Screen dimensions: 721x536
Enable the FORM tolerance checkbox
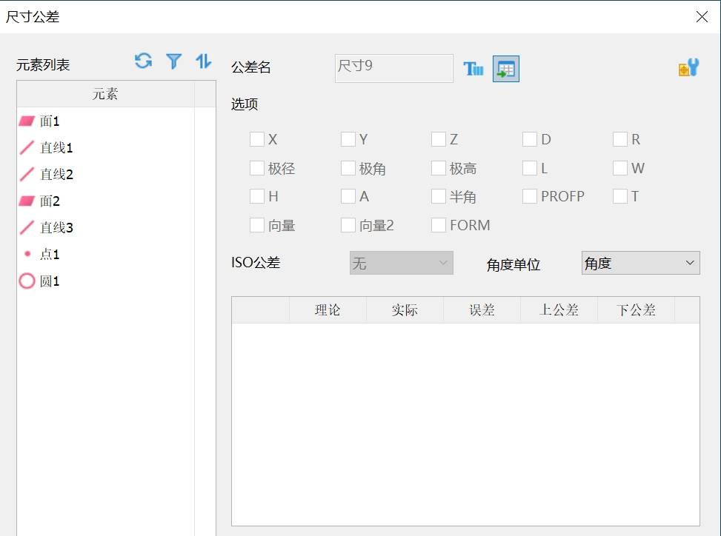coord(438,224)
